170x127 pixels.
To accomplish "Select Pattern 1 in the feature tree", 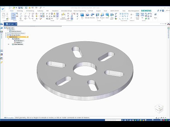I will pos(19,42).
